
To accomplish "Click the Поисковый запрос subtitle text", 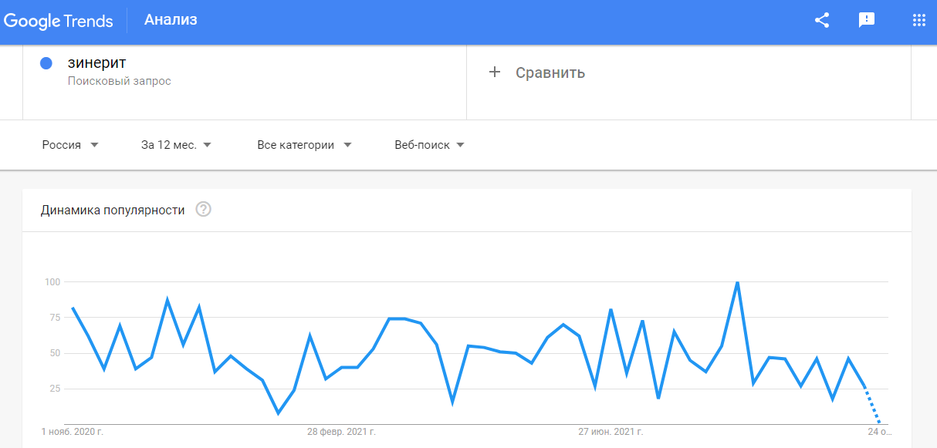I will coord(119,81).
